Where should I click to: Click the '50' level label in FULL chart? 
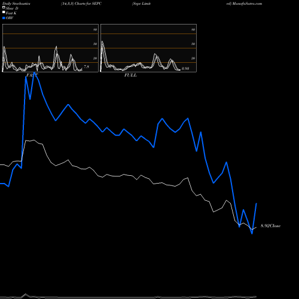pyautogui.click(x=193, y=44)
